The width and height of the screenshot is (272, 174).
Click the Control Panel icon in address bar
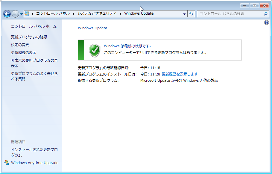27,13
